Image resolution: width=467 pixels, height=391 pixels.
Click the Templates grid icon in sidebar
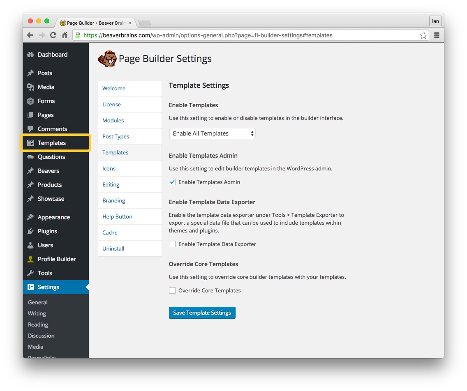click(30, 143)
